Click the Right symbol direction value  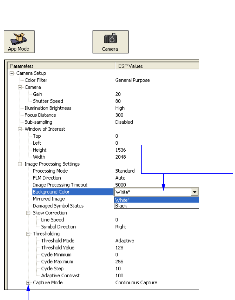click(x=121, y=227)
